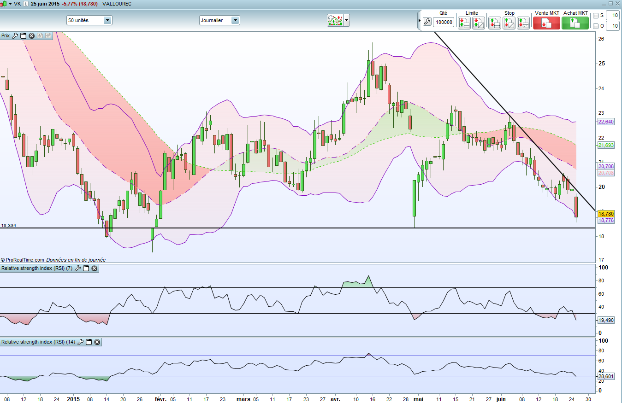Click the 18,776 lower band price label
This screenshot has height=403, width=622.
click(x=606, y=221)
